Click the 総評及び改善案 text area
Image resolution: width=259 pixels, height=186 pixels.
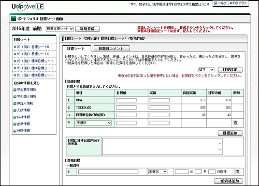162,147
